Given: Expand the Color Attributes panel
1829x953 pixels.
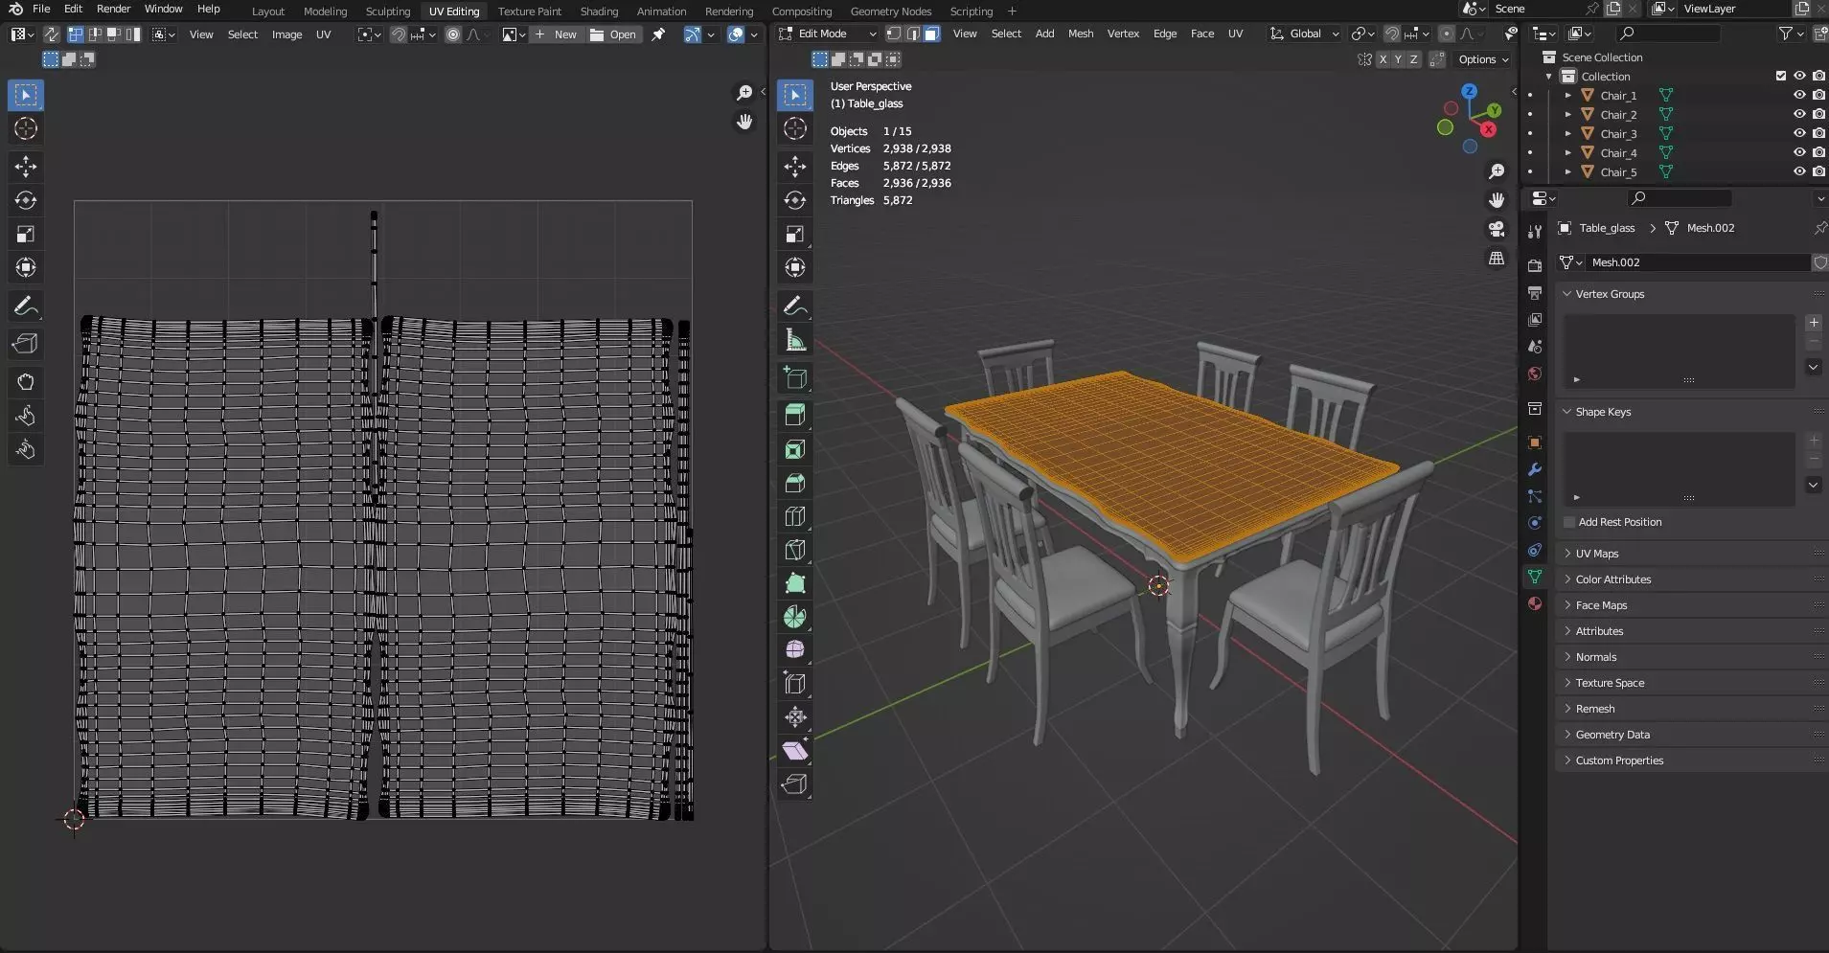Looking at the screenshot, I should [1692, 579].
